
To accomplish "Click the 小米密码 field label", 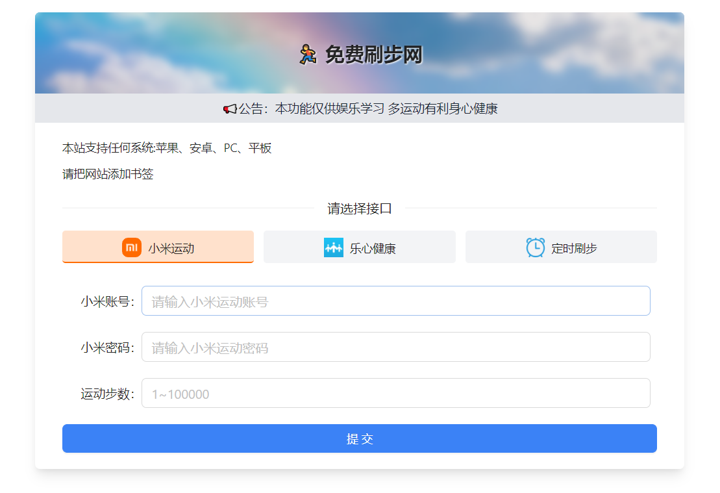I will coord(107,348).
